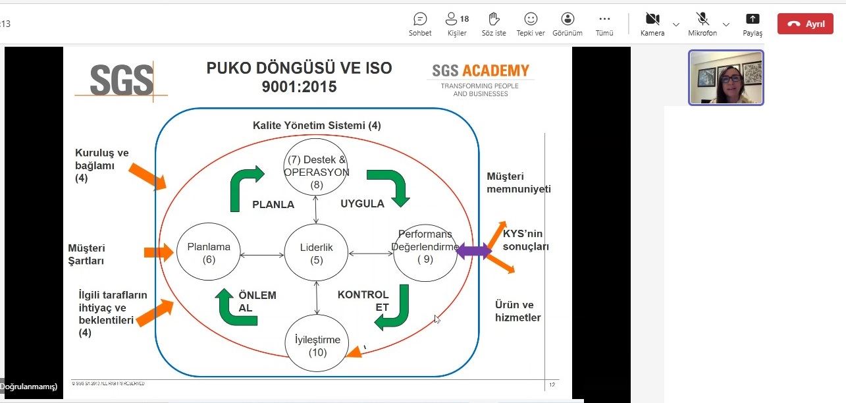Show the Kişiler participants list
Viewport: 846px width, 403px height.
tap(456, 24)
